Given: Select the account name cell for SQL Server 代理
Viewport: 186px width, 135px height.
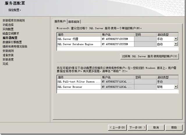Looking at the screenshot, I should tap(118, 39).
